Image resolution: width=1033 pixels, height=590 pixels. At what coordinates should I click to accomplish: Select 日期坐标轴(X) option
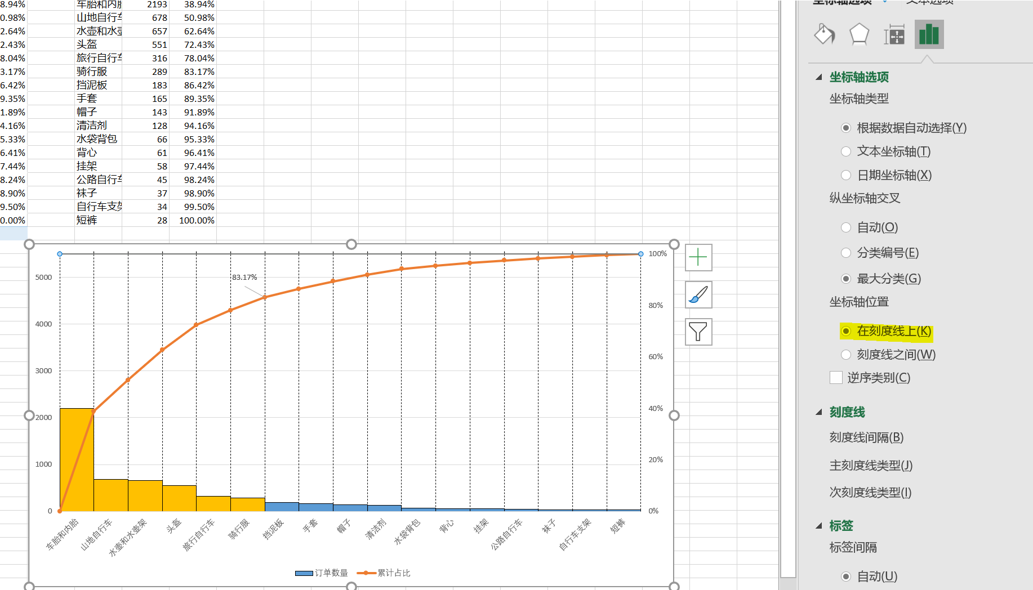(887, 175)
